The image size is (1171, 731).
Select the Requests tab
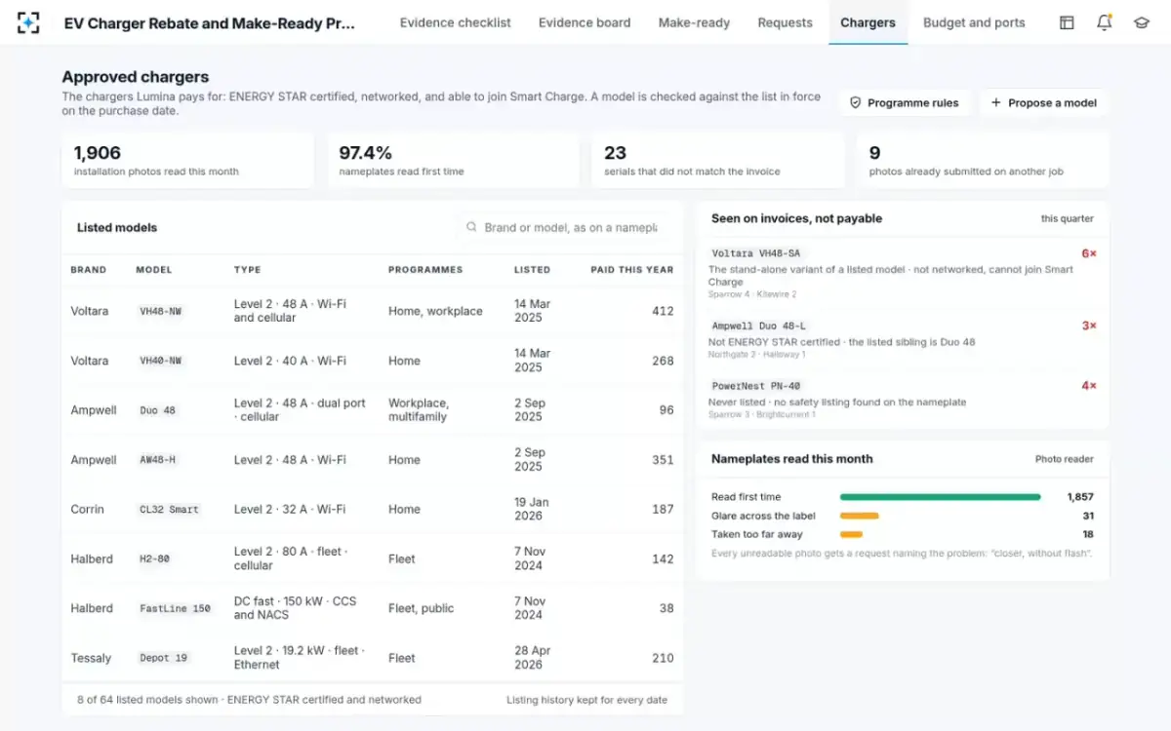[786, 22]
